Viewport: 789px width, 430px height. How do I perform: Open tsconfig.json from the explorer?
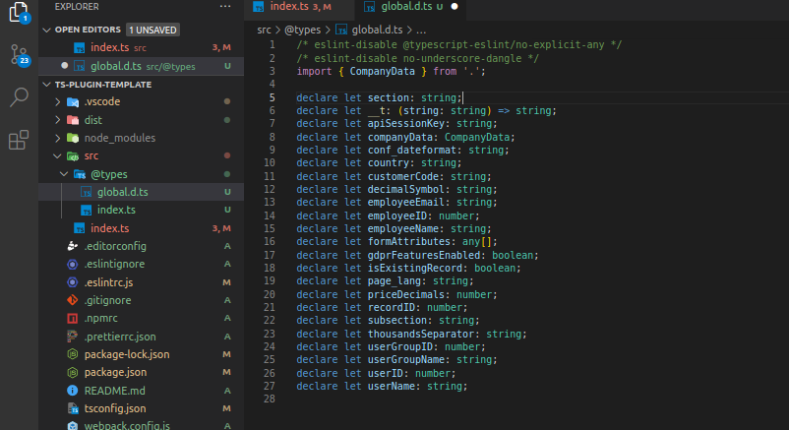114,408
